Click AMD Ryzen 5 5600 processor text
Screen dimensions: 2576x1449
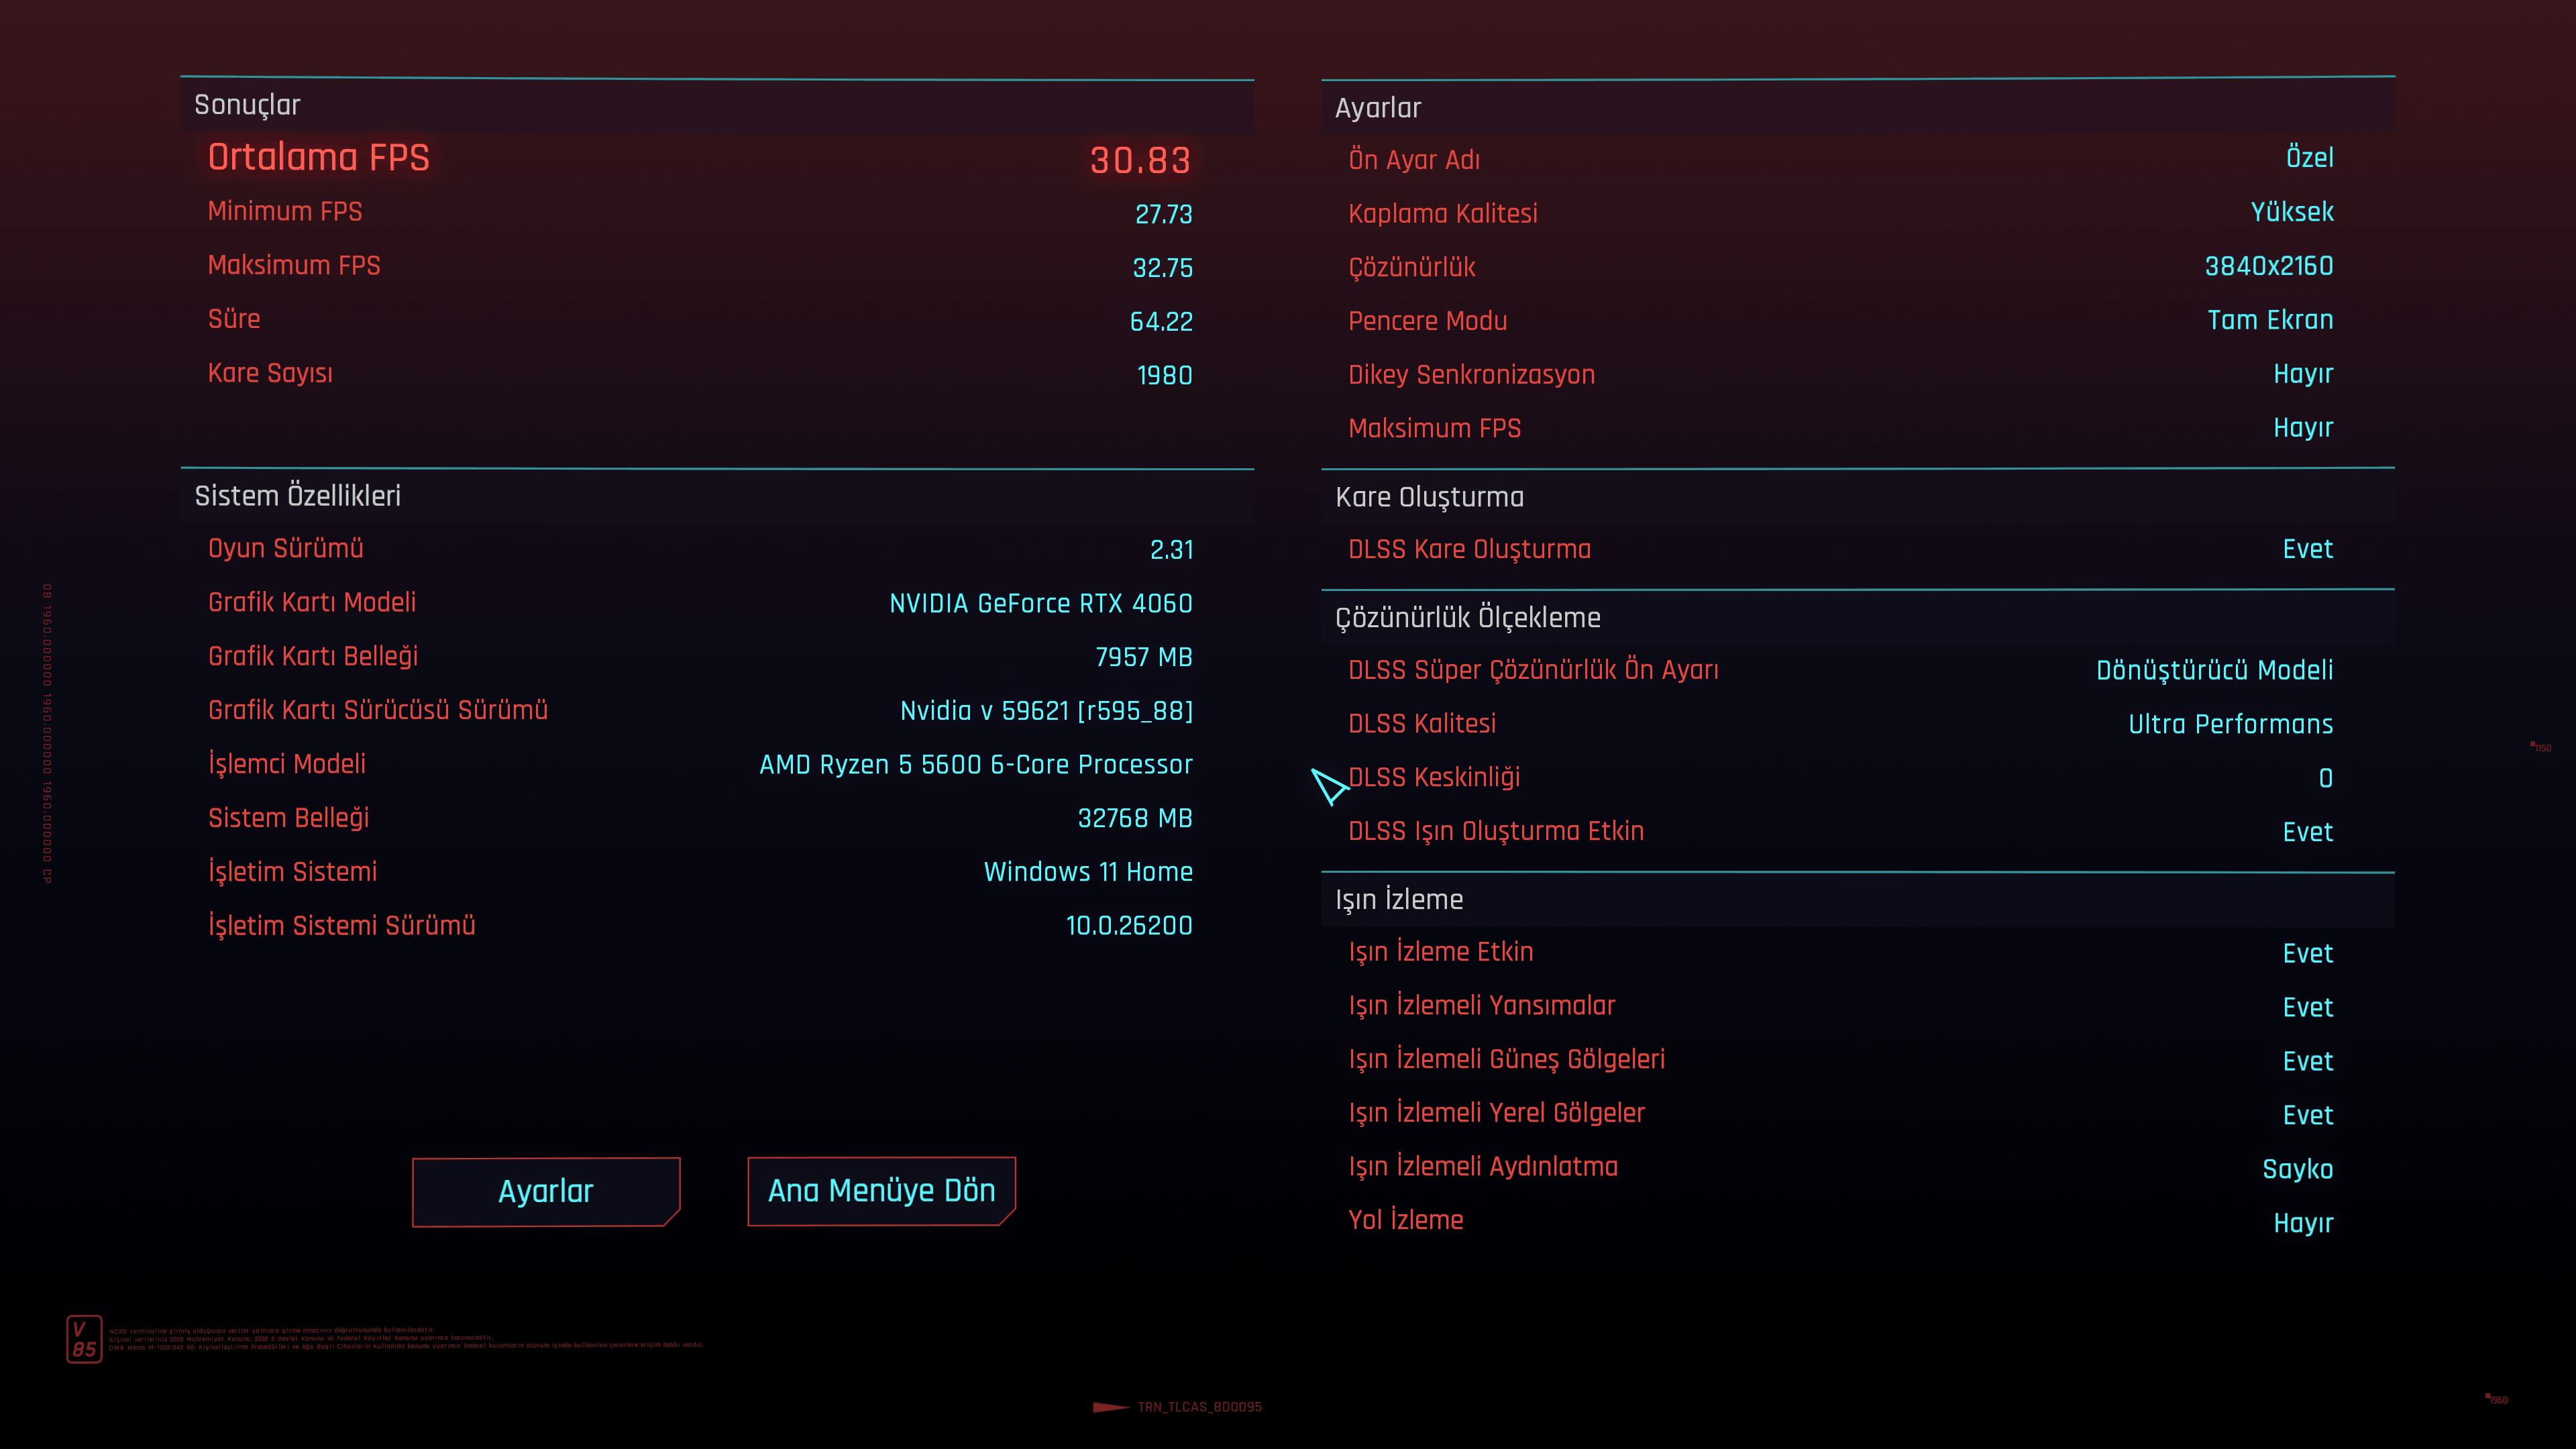[x=975, y=765]
